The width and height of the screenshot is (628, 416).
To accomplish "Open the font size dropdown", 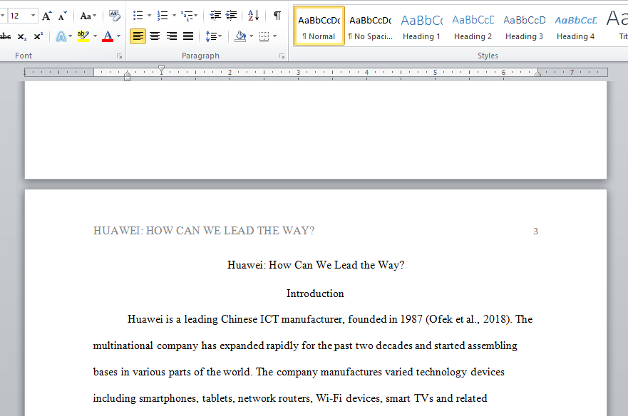I will coord(33,16).
